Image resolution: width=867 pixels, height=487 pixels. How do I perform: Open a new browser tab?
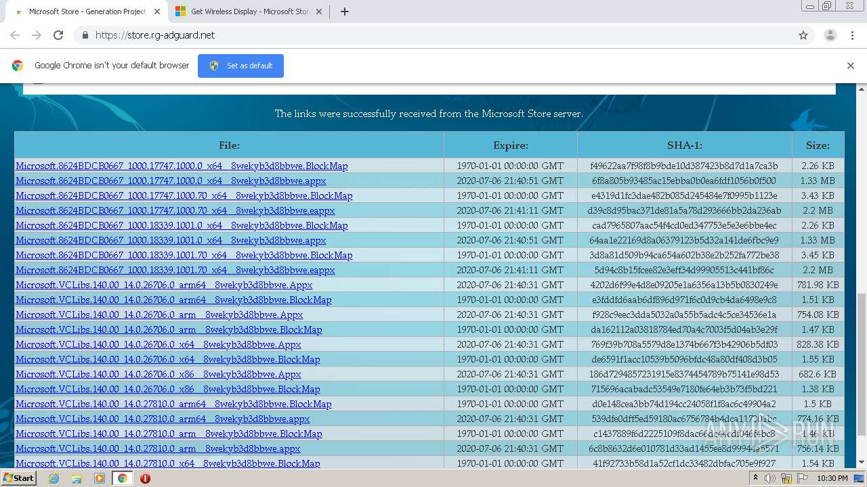click(344, 11)
